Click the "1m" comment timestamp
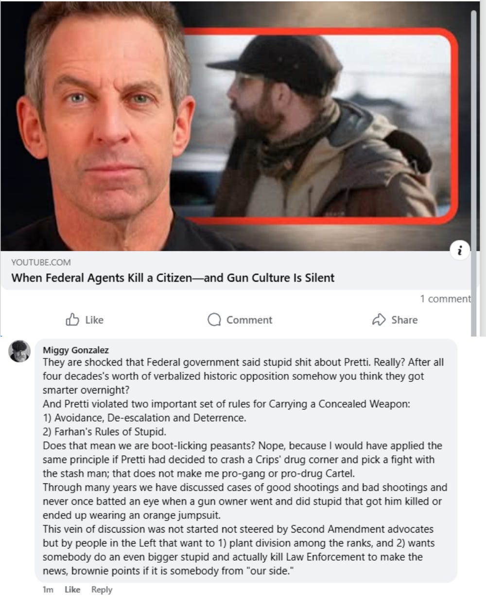Screen dimensions: 486x605 pos(48,589)
